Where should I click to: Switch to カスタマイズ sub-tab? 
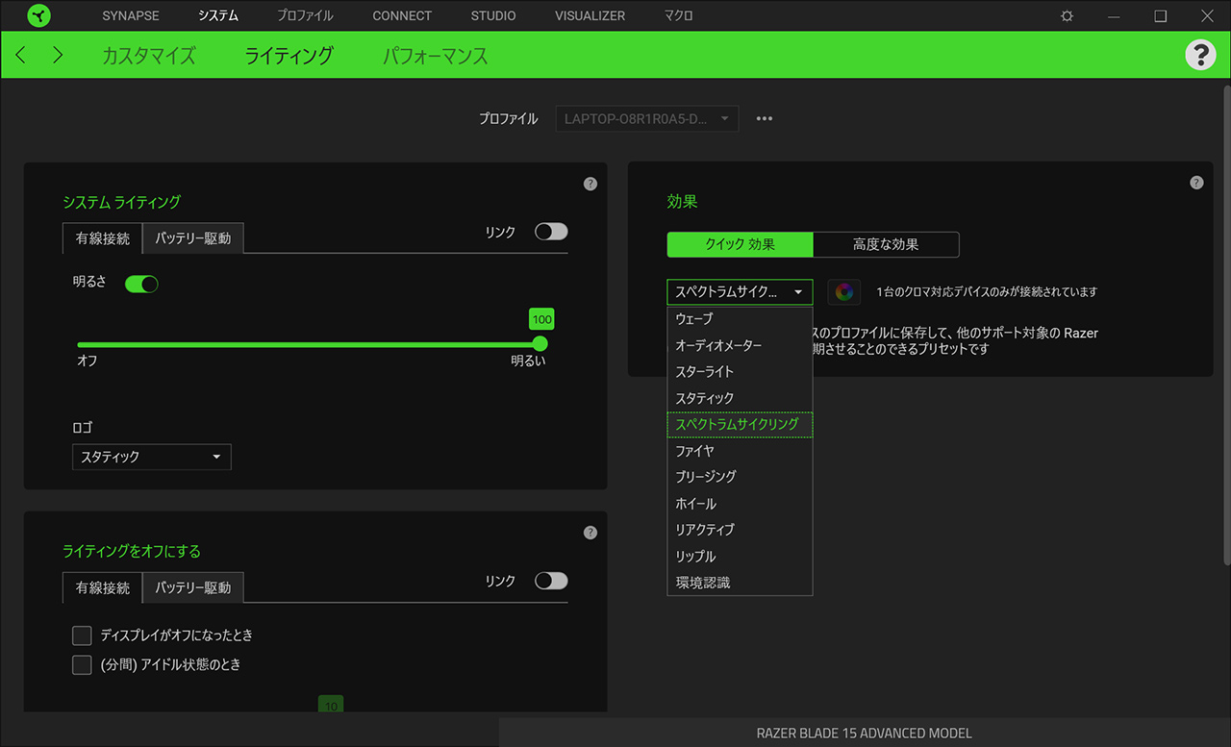coord(149,56)
